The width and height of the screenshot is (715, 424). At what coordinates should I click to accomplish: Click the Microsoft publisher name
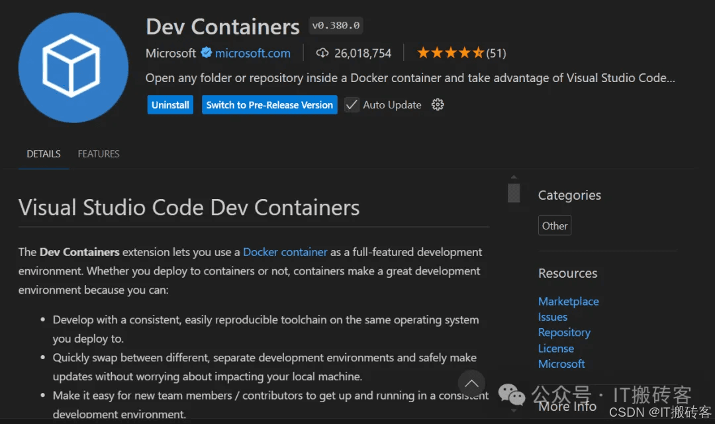(x=171, y=54)
